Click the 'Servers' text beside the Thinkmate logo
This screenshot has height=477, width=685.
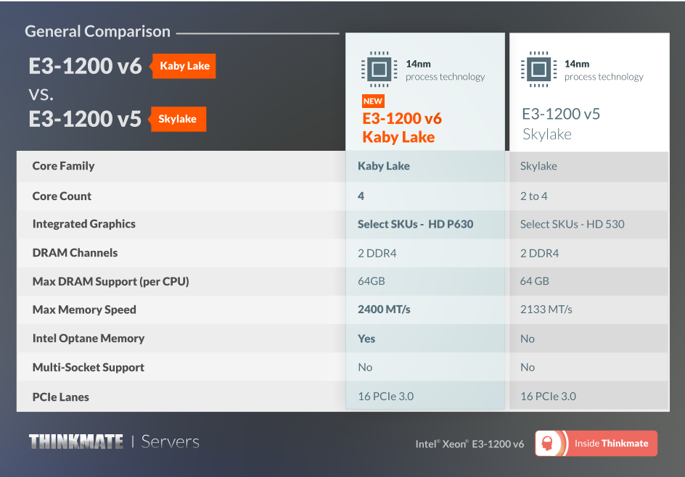click(171, 441)
